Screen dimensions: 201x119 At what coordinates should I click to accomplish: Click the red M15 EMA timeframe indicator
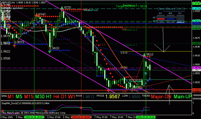point(29,97)
